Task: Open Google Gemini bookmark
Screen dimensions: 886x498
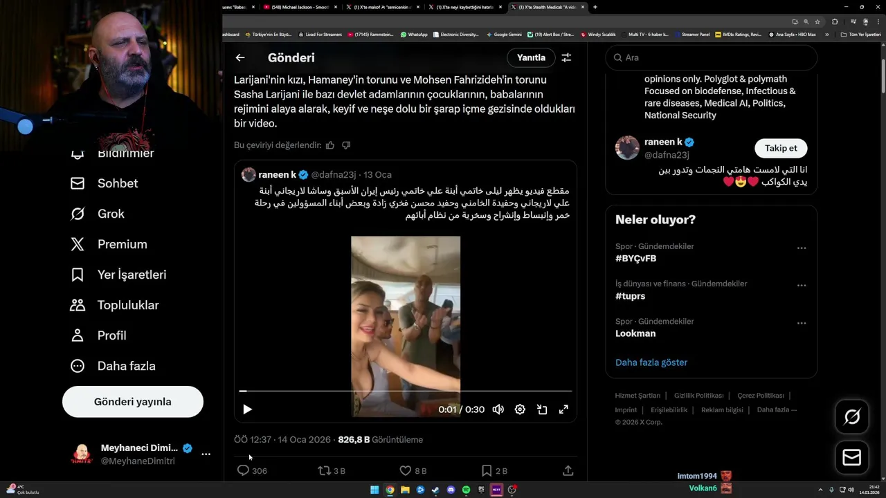Action: click(504, 34)
